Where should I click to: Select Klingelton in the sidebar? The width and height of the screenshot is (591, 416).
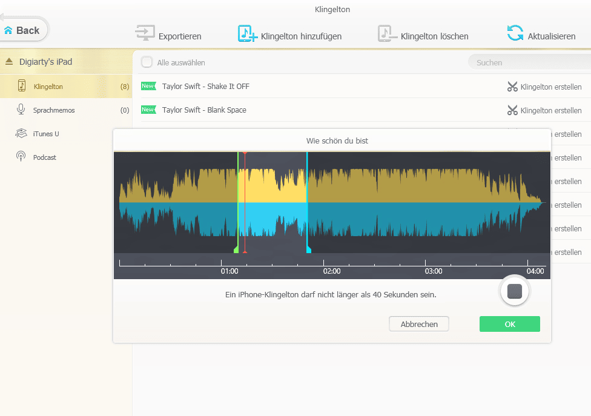[48, 87]
